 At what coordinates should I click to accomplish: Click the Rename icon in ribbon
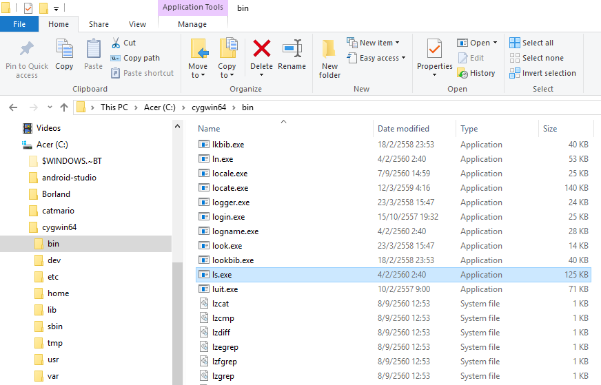click(x=292, y=50)
